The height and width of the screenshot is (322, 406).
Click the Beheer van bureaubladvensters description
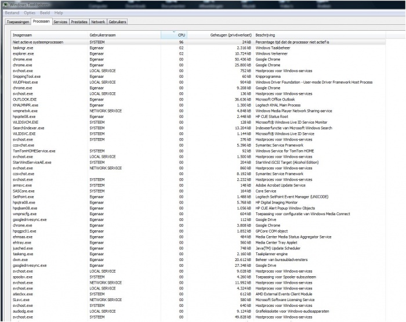pyautogui.click(x=281, y=259)
